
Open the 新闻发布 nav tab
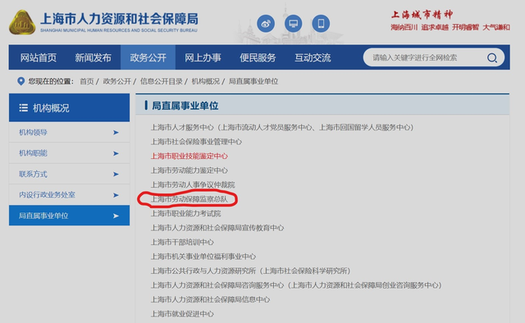click(x=93, y=57)
